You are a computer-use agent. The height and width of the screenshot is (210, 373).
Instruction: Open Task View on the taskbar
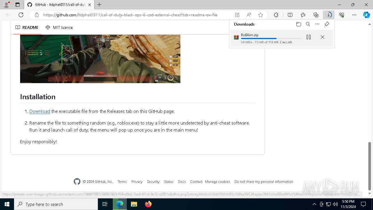[105, 204]
